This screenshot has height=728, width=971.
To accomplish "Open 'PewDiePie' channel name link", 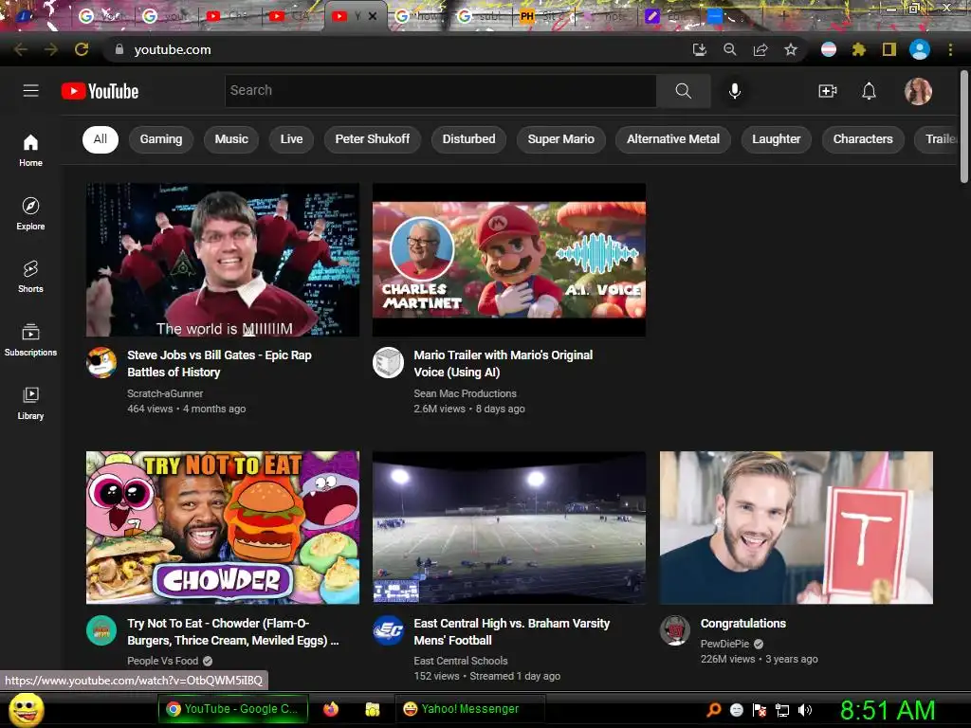I will 724,644.
